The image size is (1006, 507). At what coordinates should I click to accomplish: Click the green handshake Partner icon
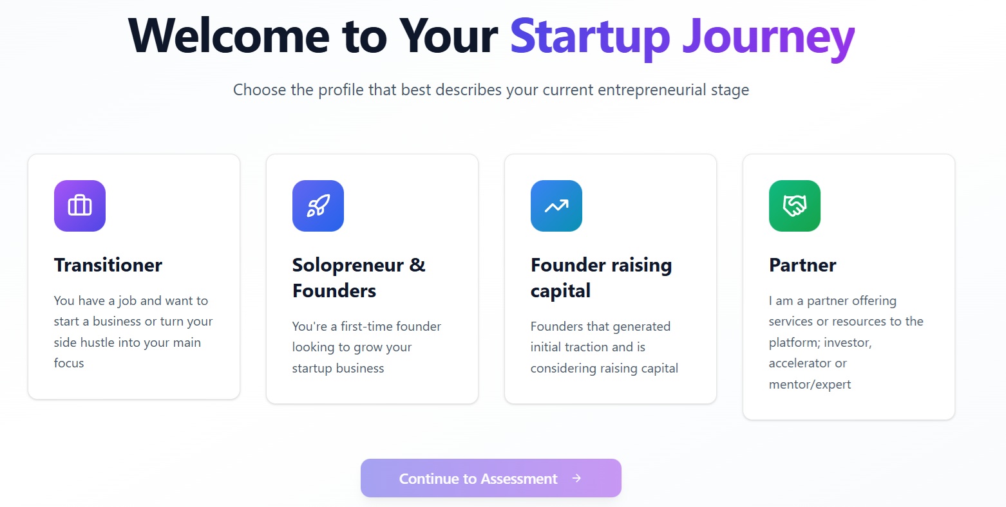[795, 206]
